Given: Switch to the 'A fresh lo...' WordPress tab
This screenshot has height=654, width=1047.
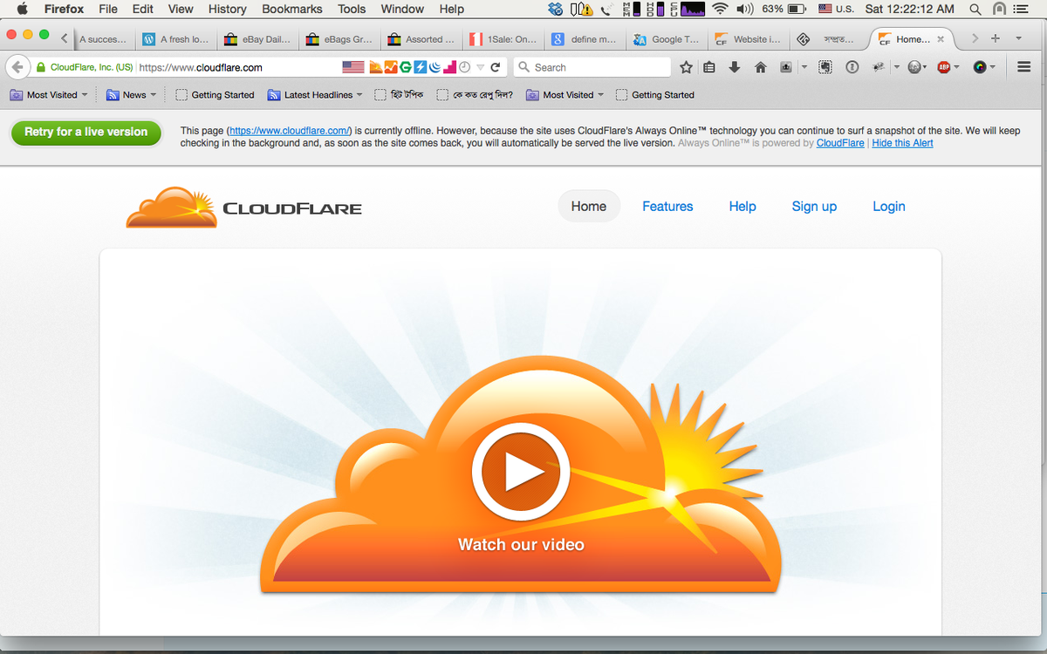Looking at the screenshot, I should (x=176, y=39).
